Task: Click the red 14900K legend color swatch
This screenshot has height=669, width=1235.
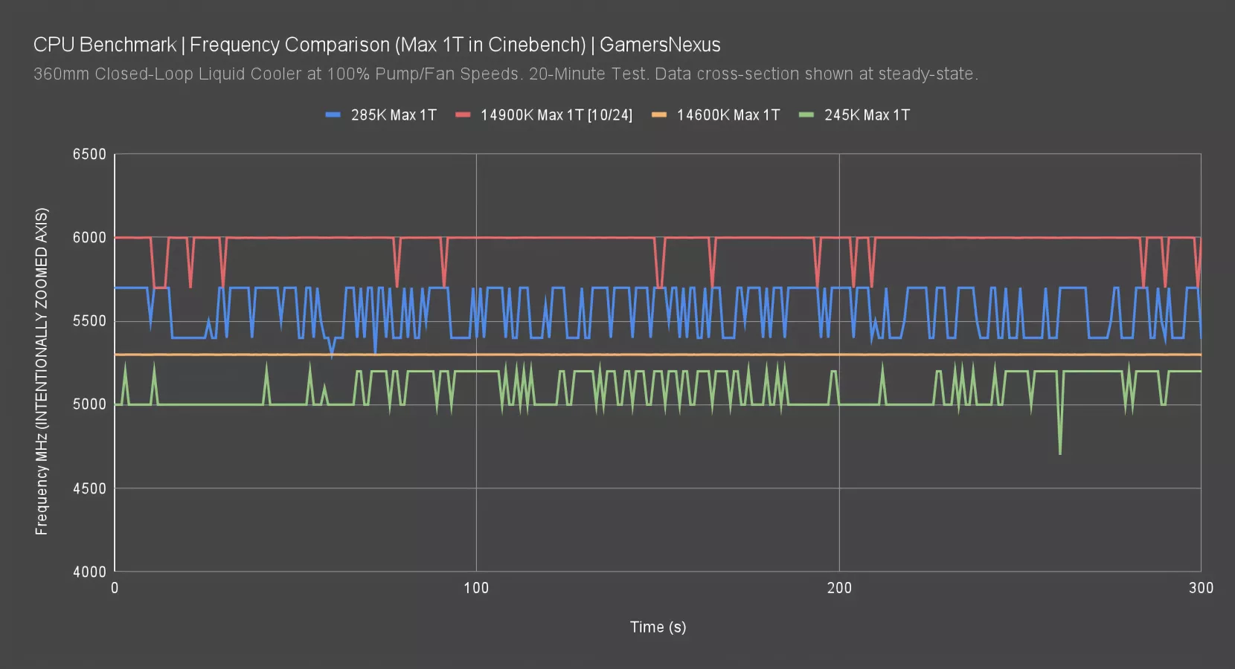Action: pyautogui.click(x=463, y=115)
